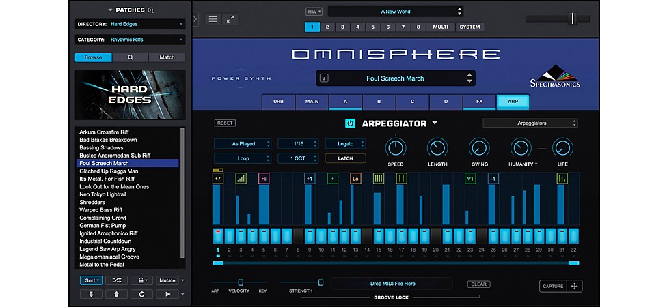Click the CLEAR groove lock button
The width and height of the screenshot is (667, 307).
[478, 284]
